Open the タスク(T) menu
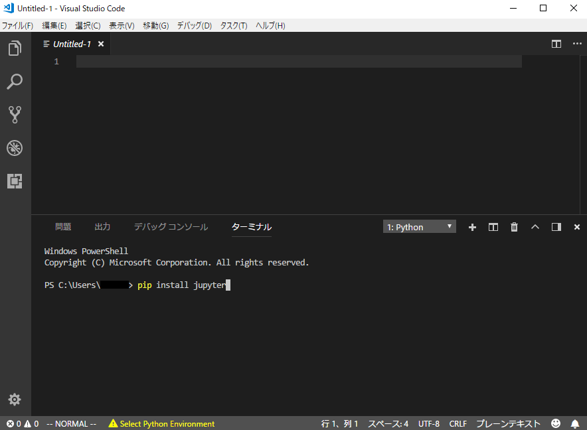Viewport: 587px width, 430px height. (x=234, y=25)
